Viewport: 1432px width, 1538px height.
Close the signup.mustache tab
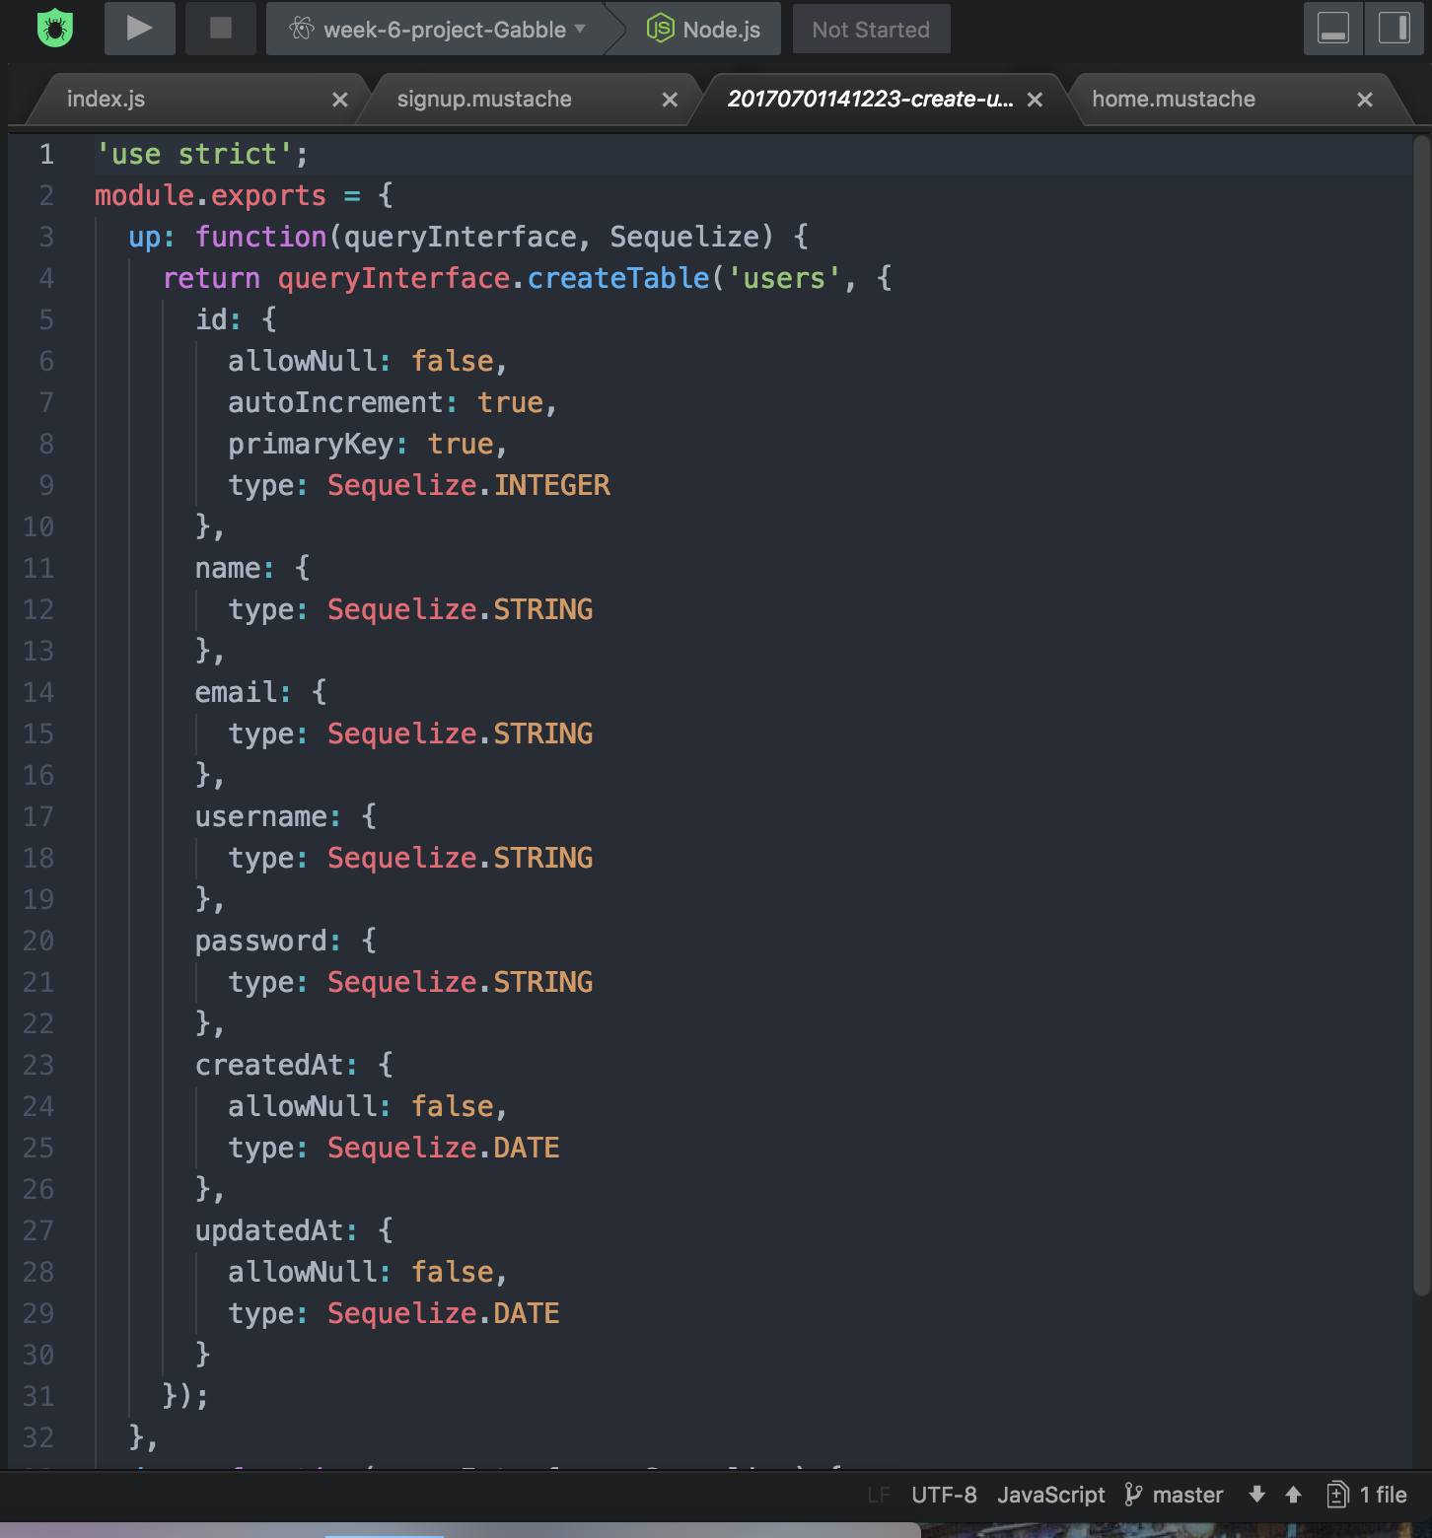[670, 99]
